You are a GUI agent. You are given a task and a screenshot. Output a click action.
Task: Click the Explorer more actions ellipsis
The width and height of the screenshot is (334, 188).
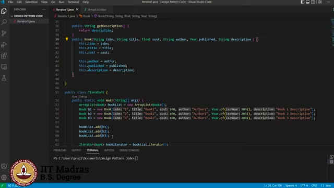pos(44,9)
